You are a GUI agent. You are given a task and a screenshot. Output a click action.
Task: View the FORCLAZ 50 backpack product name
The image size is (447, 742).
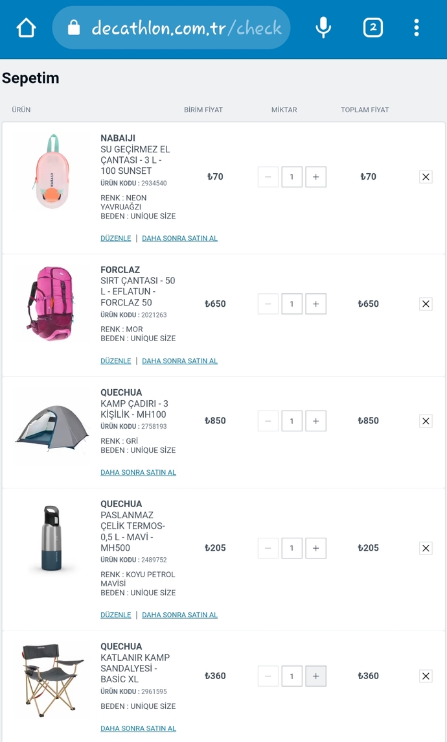[138, 290]
